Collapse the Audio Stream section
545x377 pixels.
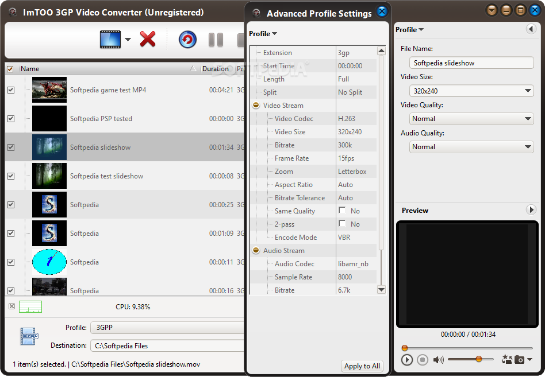pos(256,250)
